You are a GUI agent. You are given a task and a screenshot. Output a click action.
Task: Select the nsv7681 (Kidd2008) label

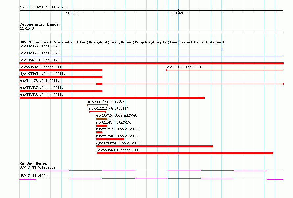point(183,67)
